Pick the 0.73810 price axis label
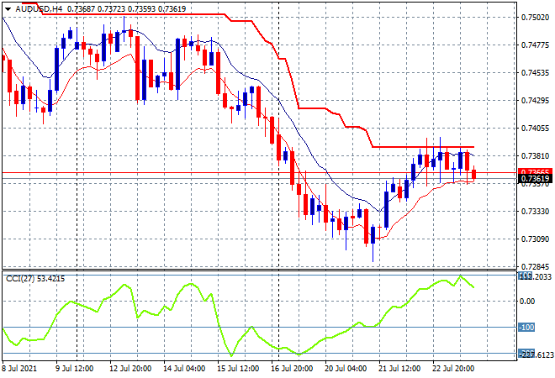The width and height of the screenshot is (555, 378). click(535, 156)
